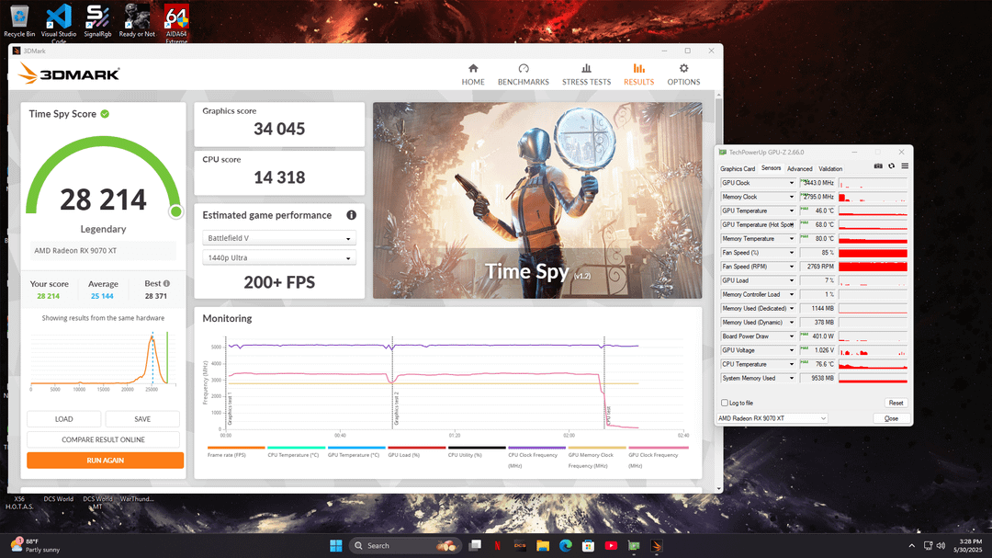Open Microsoft Store from the taskbar
The width and height of the screenshot is (992, 558).
pyautogui.click(x=589, y=545)
